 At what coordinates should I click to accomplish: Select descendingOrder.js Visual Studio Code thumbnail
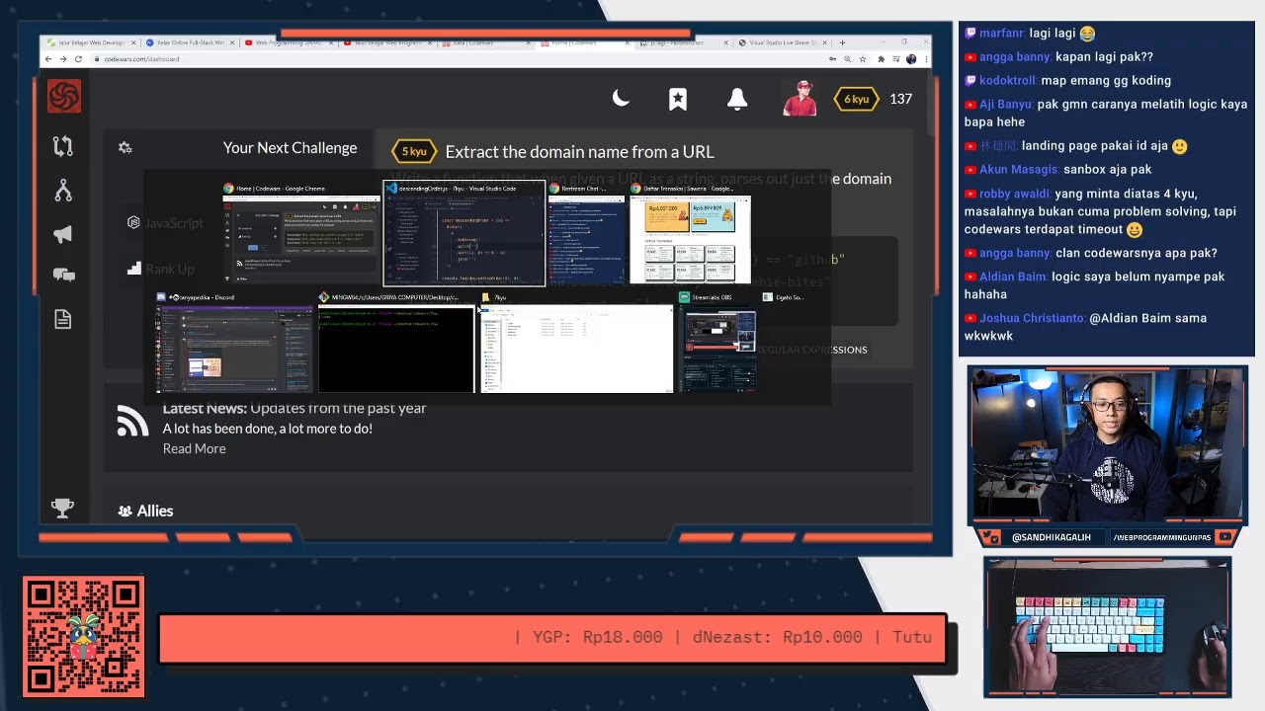coord(464,233)
